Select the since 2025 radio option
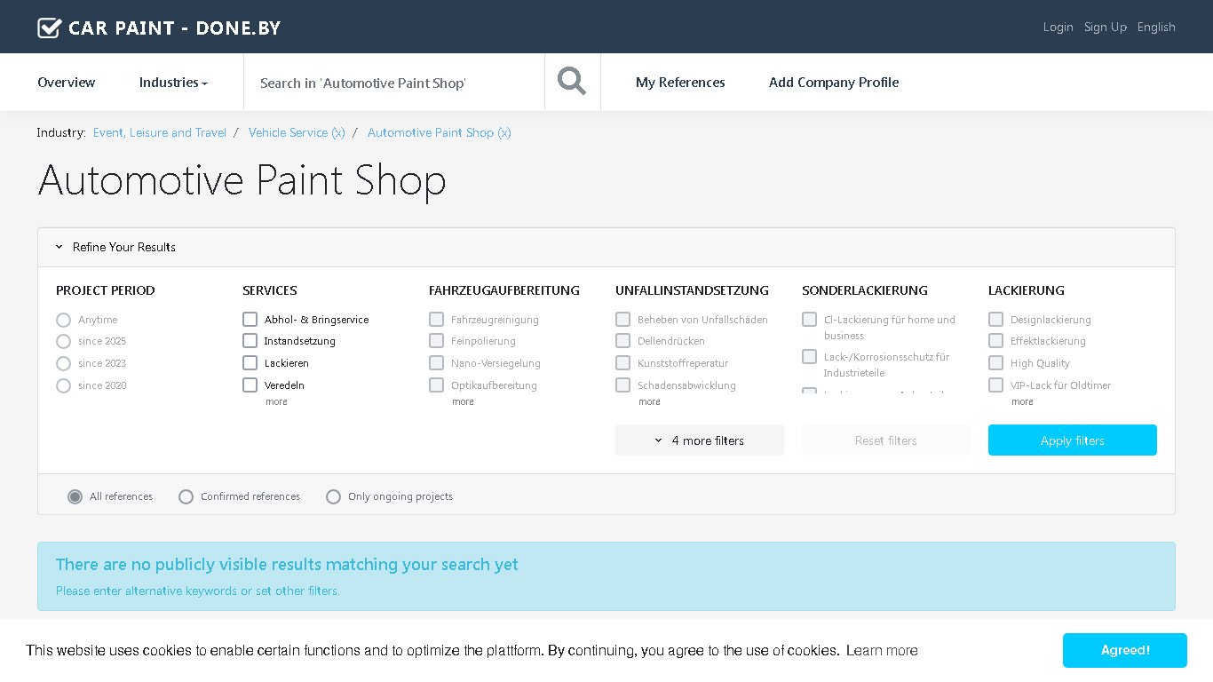 [x=63, y=342]
